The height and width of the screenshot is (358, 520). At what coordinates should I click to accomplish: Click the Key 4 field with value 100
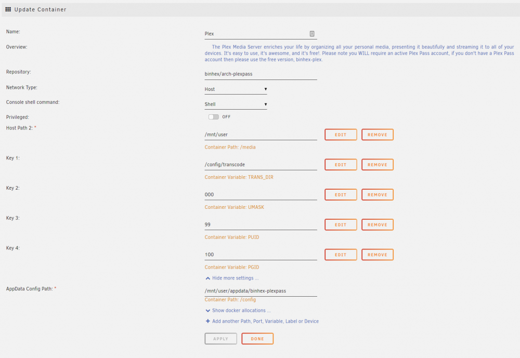[x=261, y=255]
